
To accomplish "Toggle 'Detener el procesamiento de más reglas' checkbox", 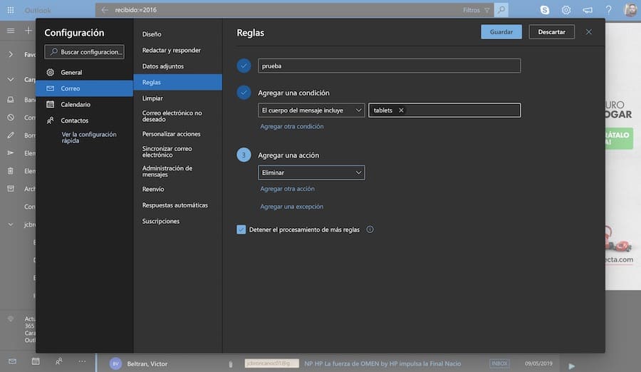I will 241,229.
